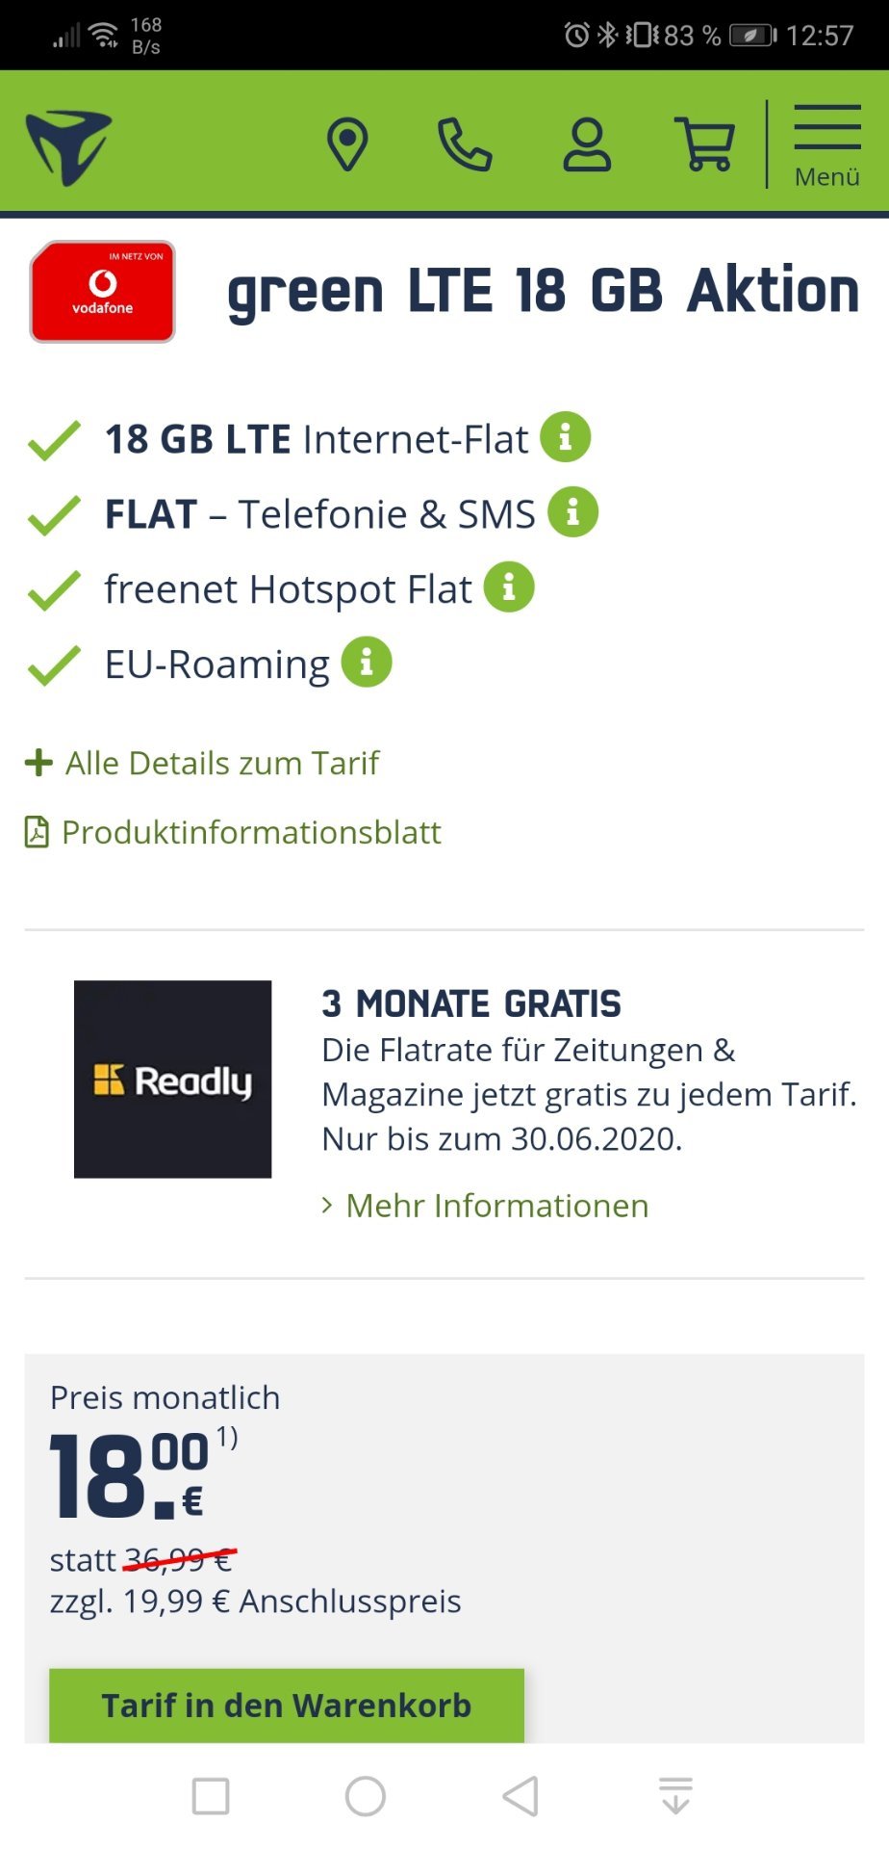
Task: Open the Menü hamburger menu
Action: [x=827, y=146]
